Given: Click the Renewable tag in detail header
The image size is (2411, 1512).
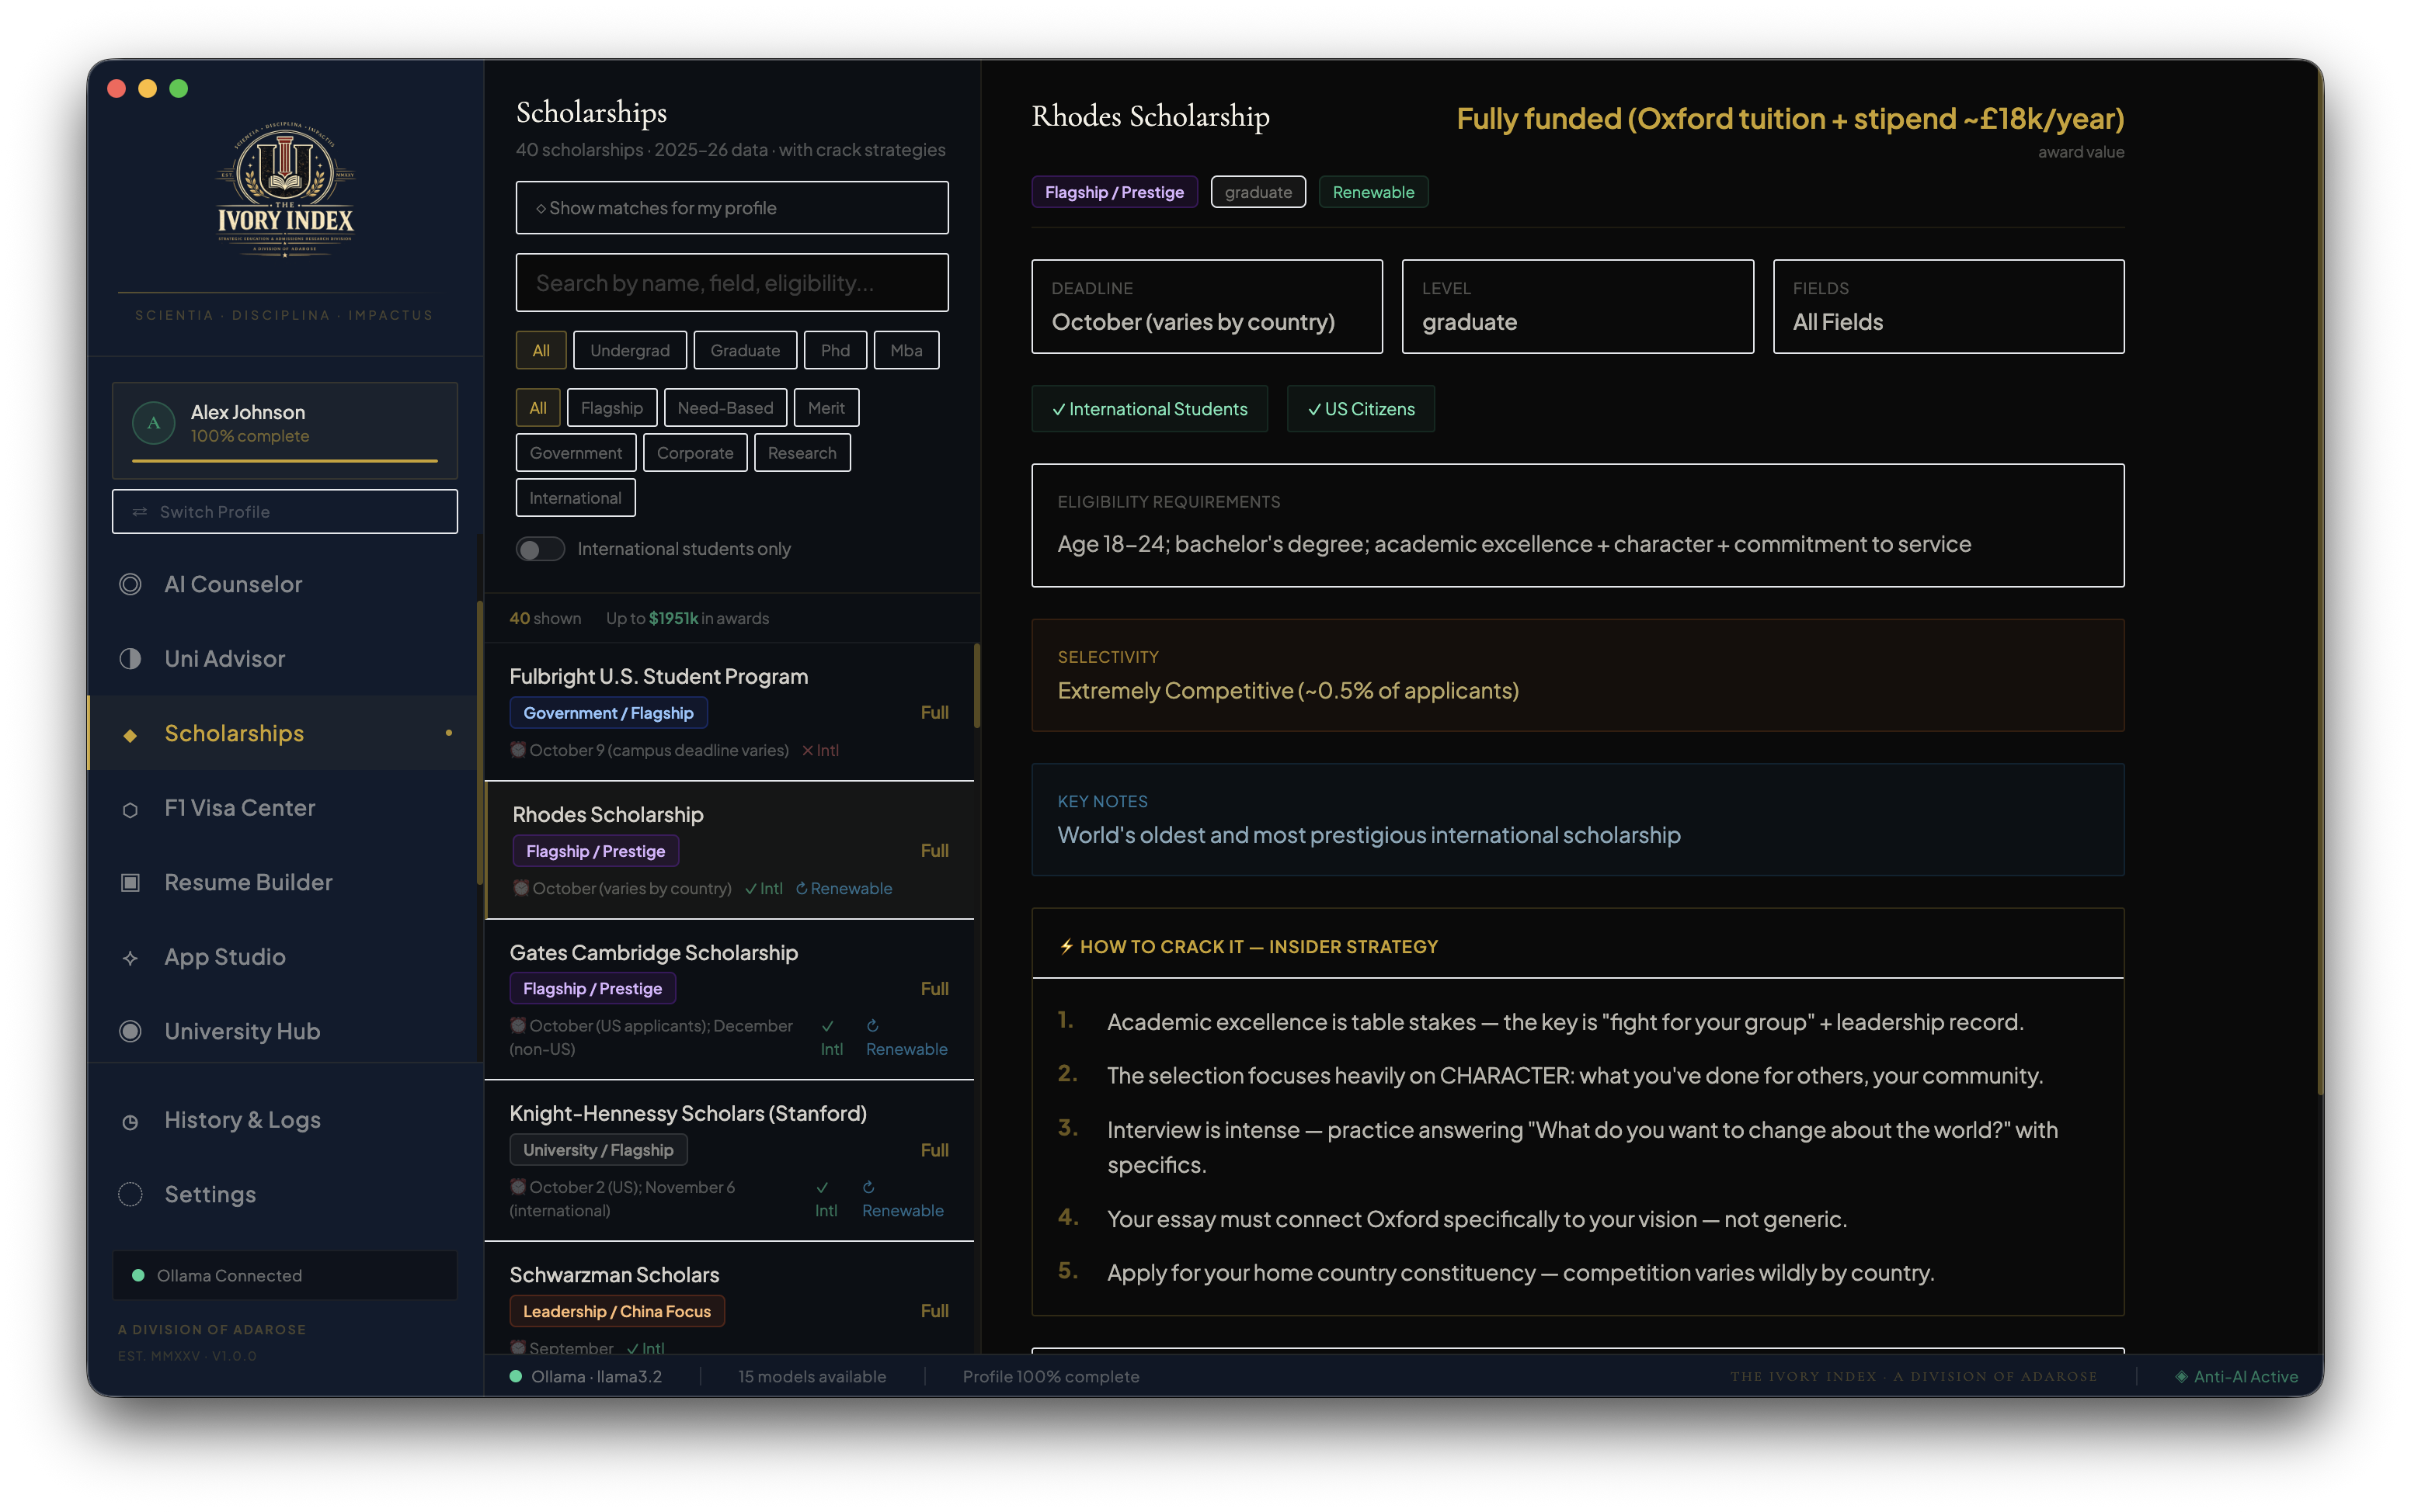Looking at the screenshot, I should coord(1373,192).
